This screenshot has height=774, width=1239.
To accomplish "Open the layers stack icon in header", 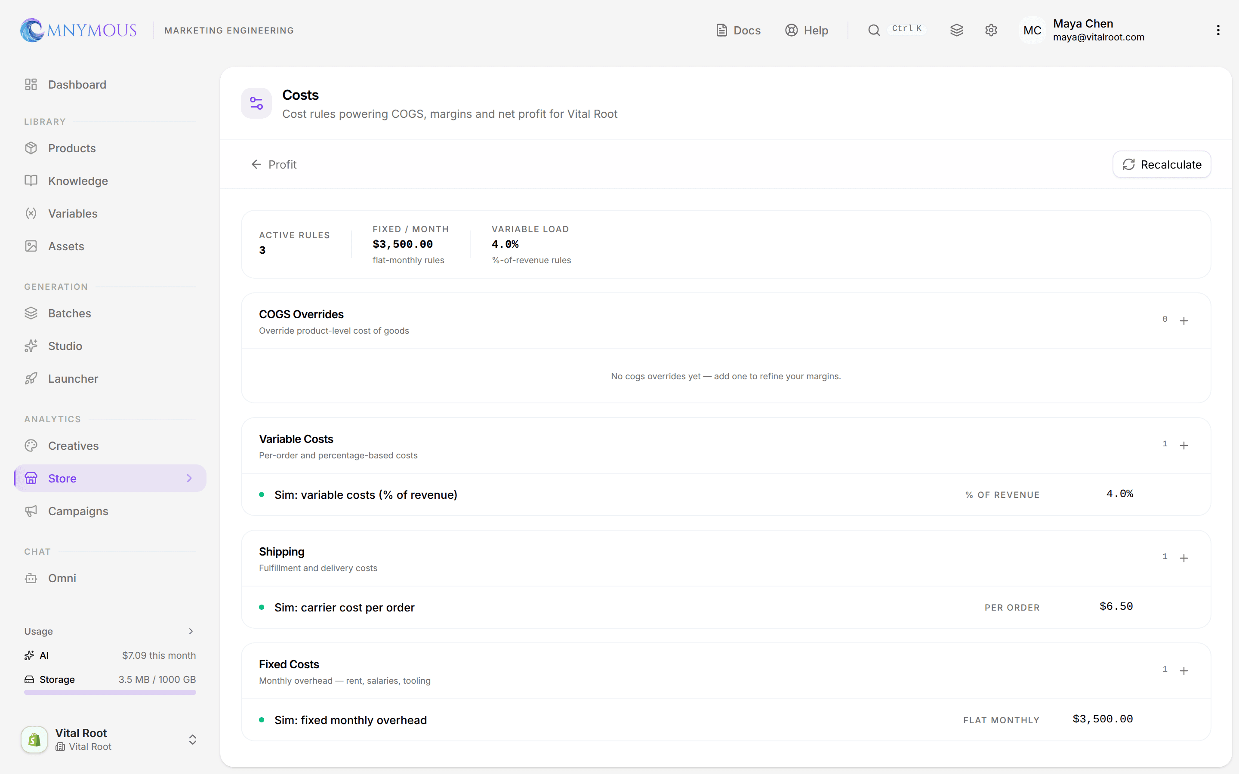I will pos(956,30).
